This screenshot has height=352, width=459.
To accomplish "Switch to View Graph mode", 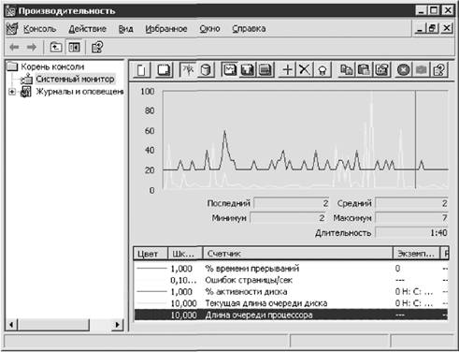I will pos(229,70).
